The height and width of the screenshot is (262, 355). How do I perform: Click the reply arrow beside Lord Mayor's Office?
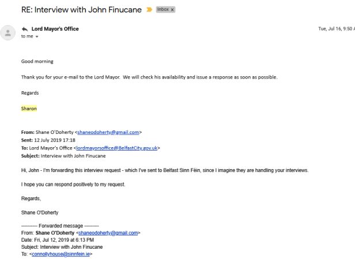tap(24, 29)
